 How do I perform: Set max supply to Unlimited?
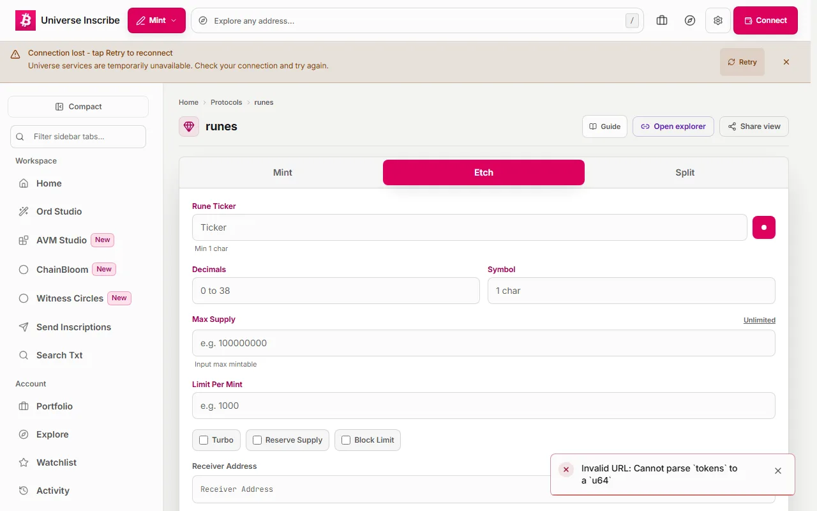tap(760, 320)
